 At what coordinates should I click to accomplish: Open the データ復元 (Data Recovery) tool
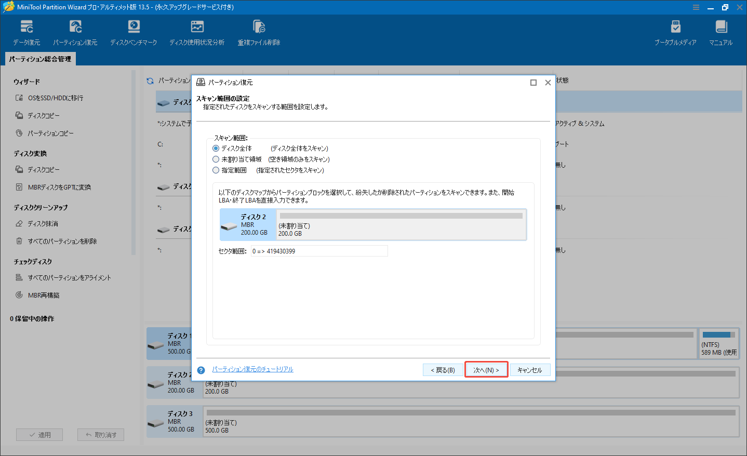pos(26,31)
